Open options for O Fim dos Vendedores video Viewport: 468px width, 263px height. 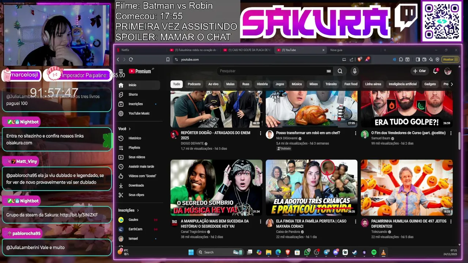[451, 133]
